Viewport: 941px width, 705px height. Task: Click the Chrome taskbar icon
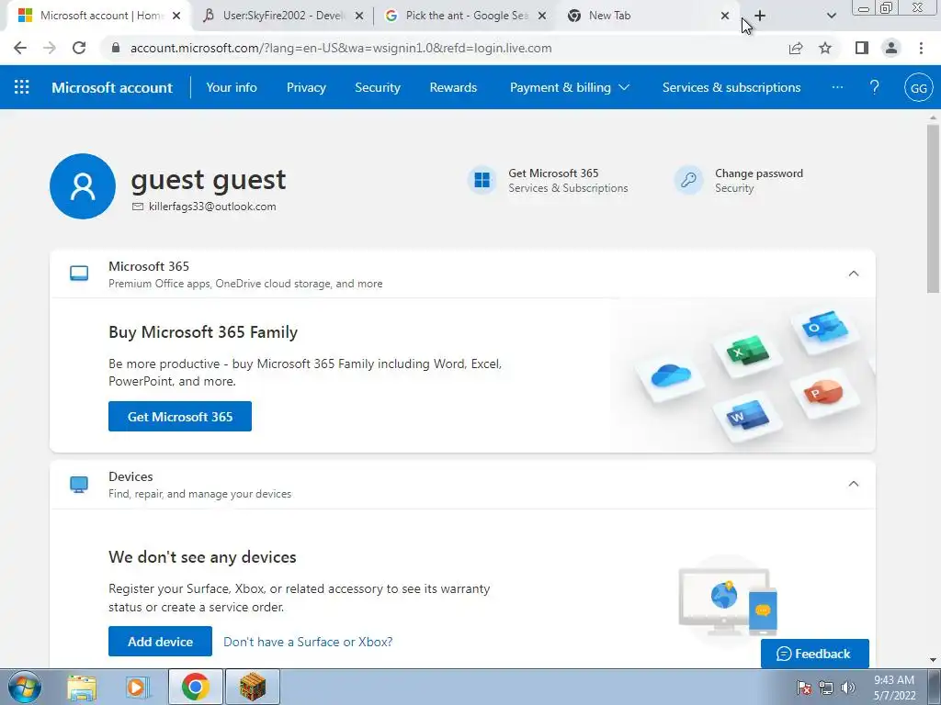click(x=195, y=687)
